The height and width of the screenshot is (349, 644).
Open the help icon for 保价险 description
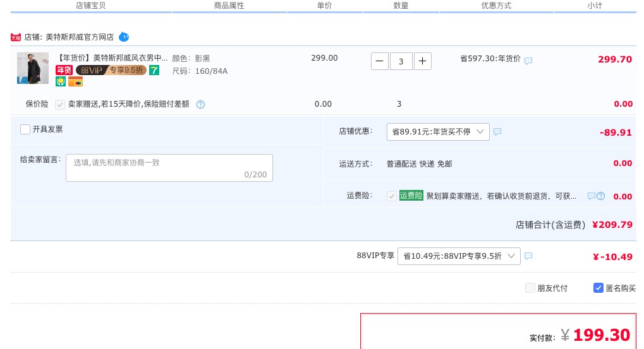pos(200,104)
